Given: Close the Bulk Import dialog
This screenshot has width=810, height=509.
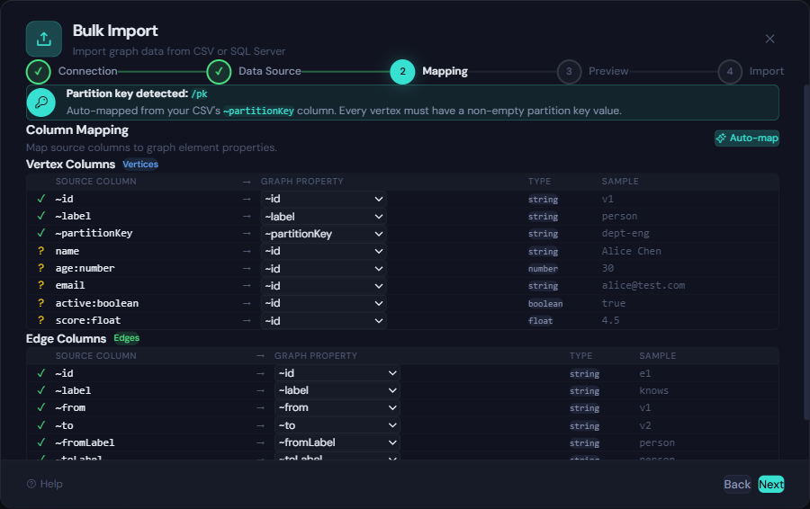Looking at the screenshot, I should [769, 39].
